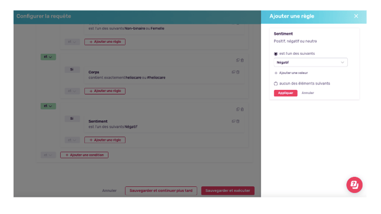This screenshot has width=381, height=214.
Task: Click 'Ajouter une valeur' link
Action: (x=291, y=73)
